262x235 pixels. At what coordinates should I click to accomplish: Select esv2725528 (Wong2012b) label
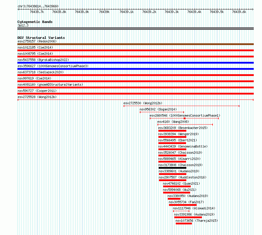click(37, 97)
